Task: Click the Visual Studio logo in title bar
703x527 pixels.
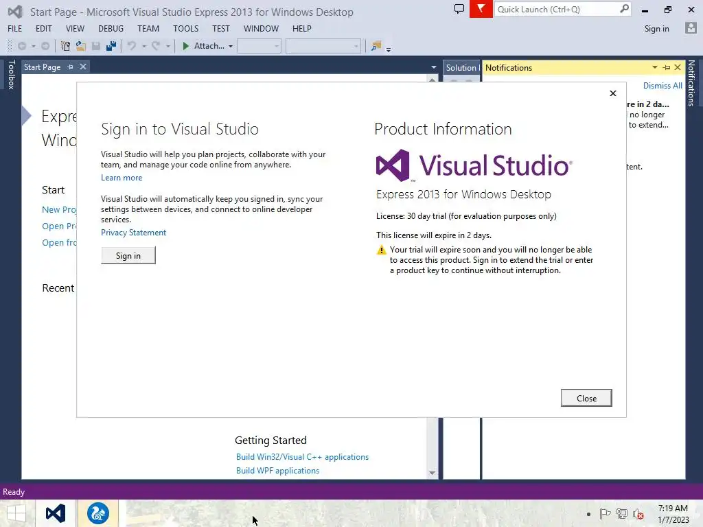Action: (15, 12)
